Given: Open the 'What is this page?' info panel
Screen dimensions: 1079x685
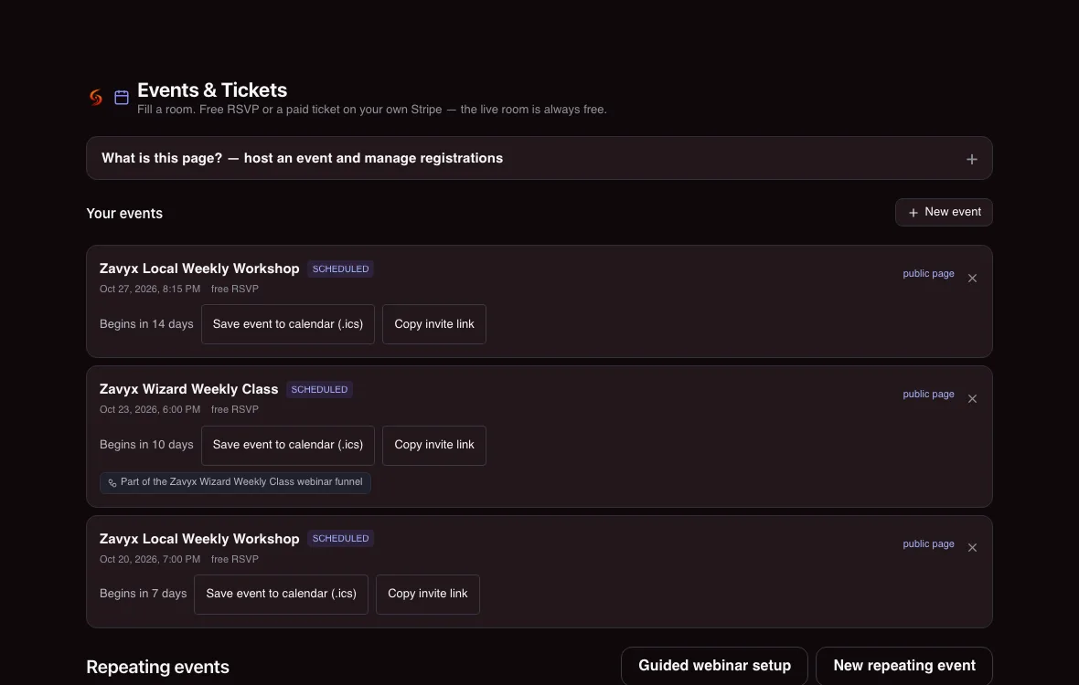Looking at the screenshot, I should [539, 158].
